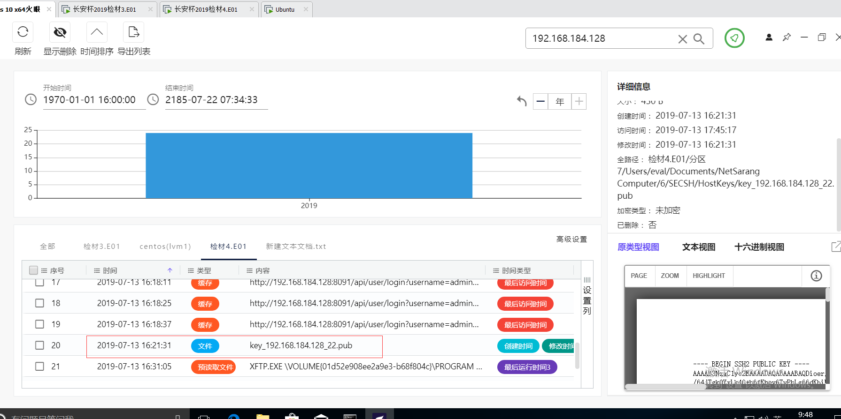Screen dimensions: 841x419
Task: Click the blue 2019 chart bar
Action: [309, 165]
